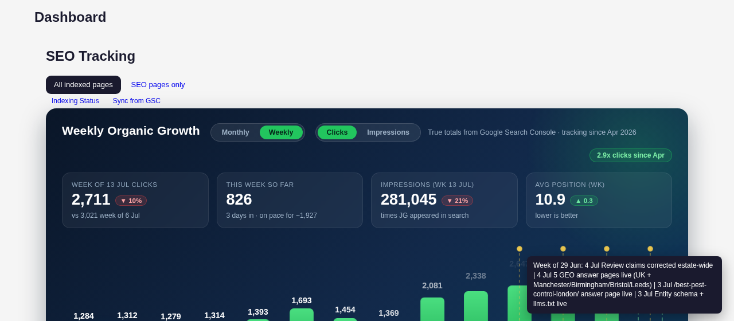734x321 pixels.
Task: Click the down 21% impressions badge
Action: click(x=457, y=201)
